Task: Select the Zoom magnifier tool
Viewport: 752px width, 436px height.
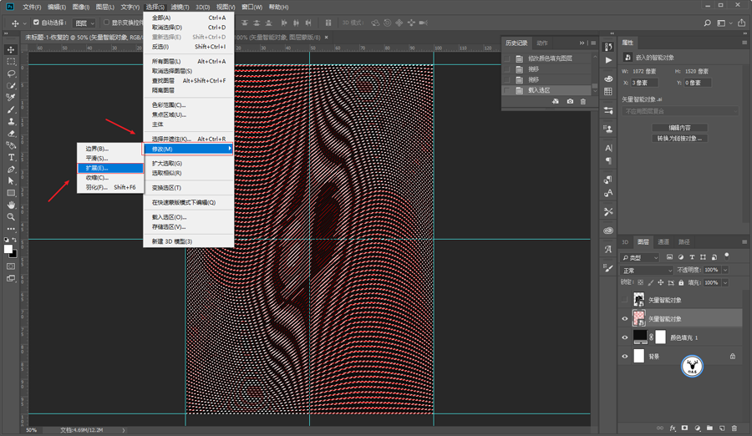Action: 11,216
